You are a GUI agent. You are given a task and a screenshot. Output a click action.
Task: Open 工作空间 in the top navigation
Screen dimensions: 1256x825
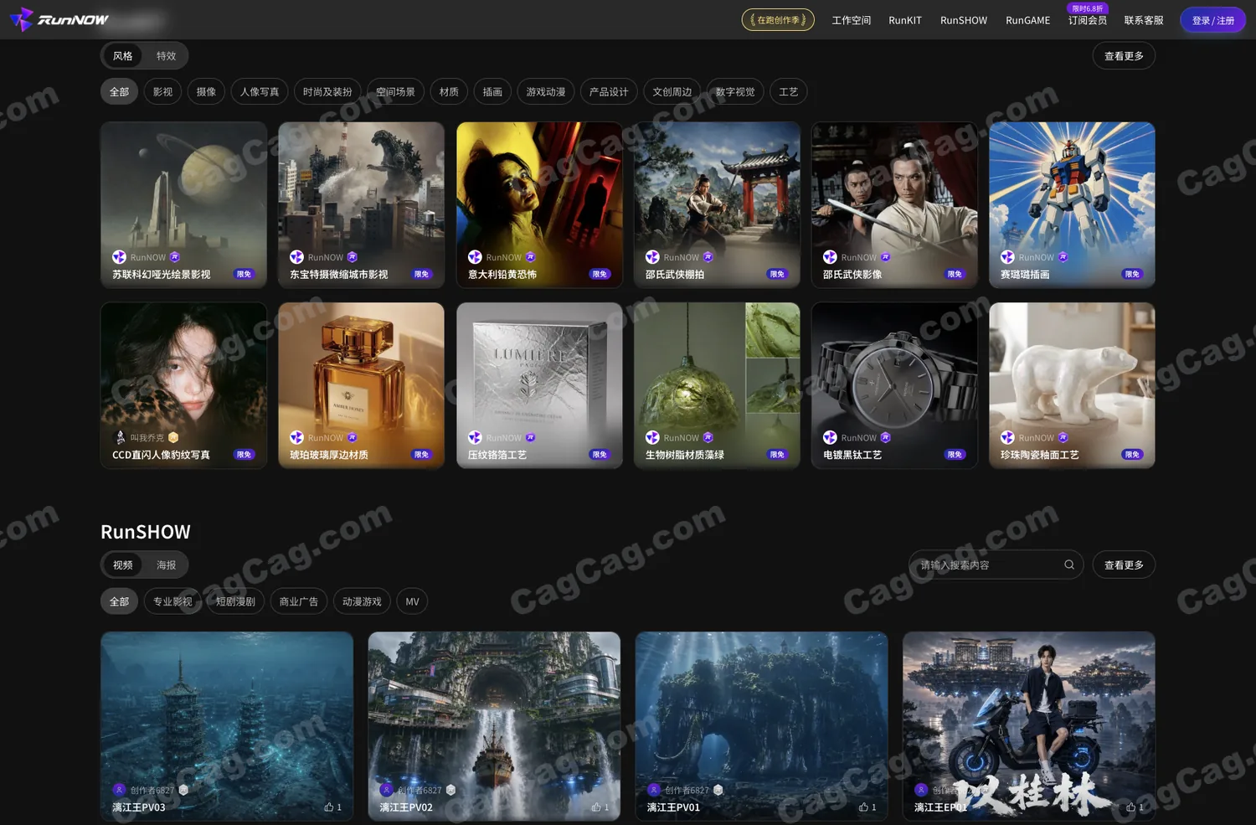852,20
